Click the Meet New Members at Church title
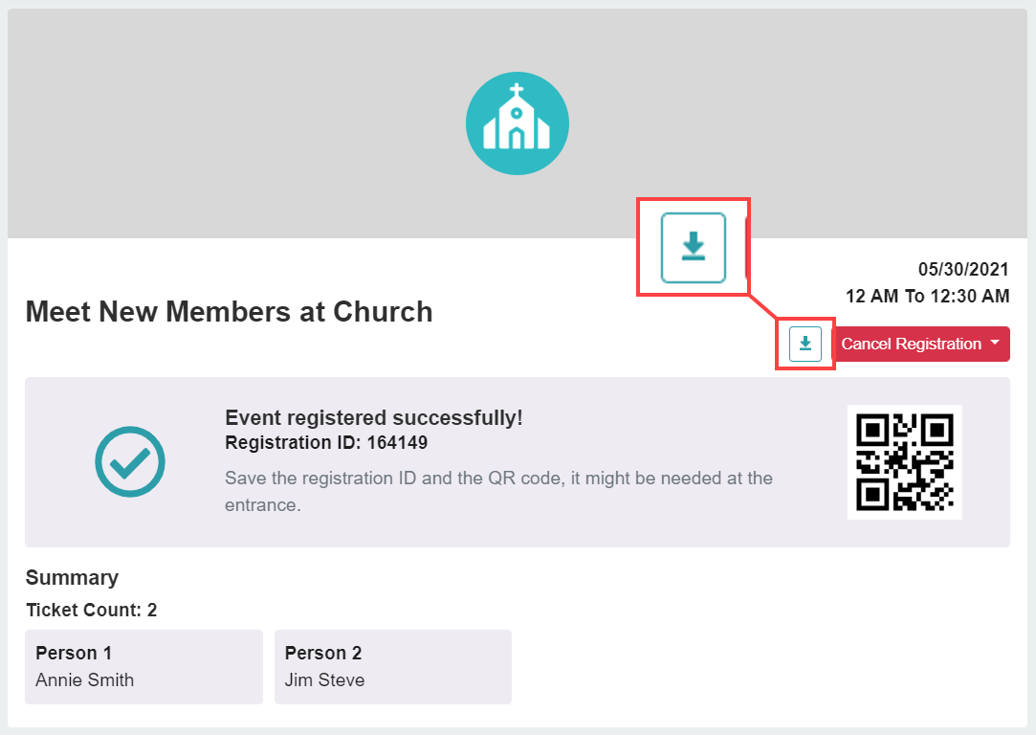 click(230, 312)
